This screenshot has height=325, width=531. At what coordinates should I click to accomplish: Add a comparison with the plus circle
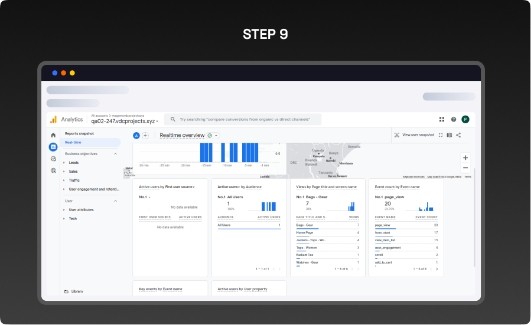coord(145,136)
